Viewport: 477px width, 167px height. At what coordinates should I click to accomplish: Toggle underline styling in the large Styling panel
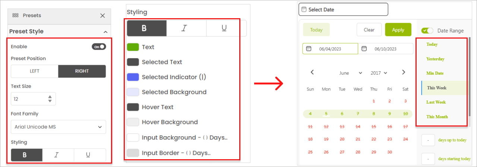point(224,28)
